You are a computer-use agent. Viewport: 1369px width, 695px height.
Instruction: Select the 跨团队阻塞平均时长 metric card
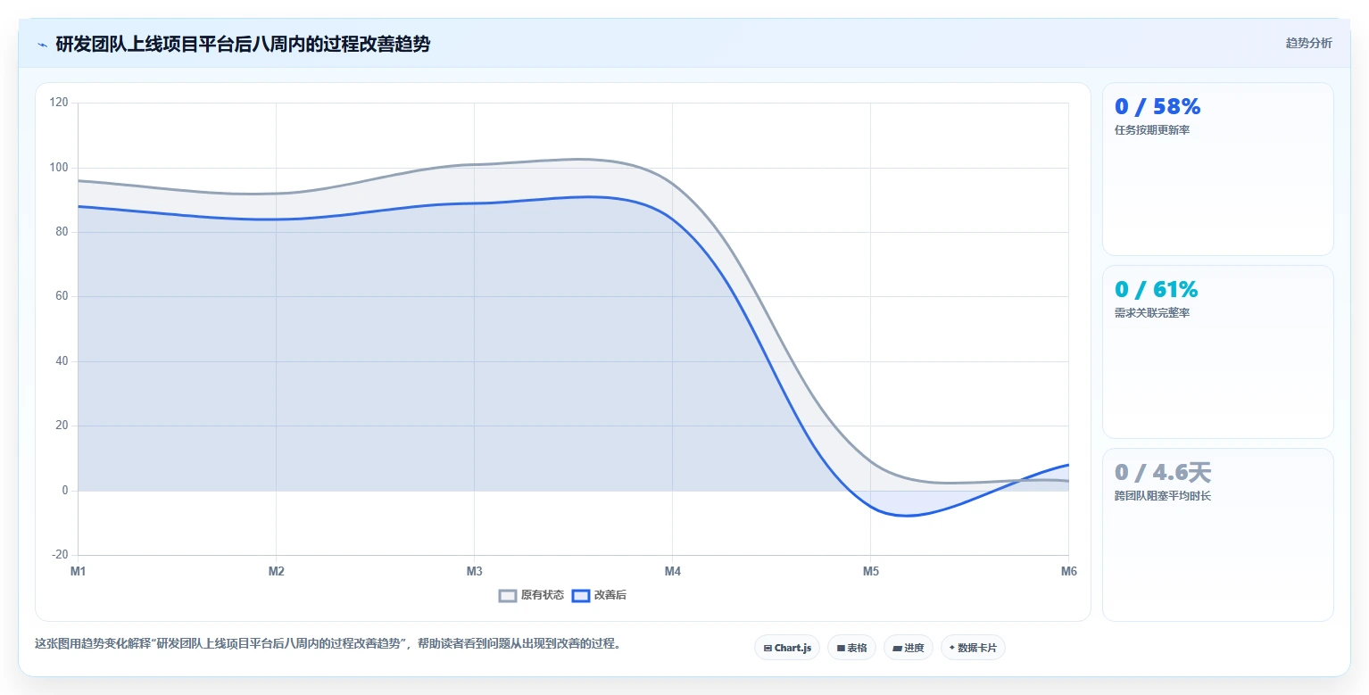click(1218, 534)
